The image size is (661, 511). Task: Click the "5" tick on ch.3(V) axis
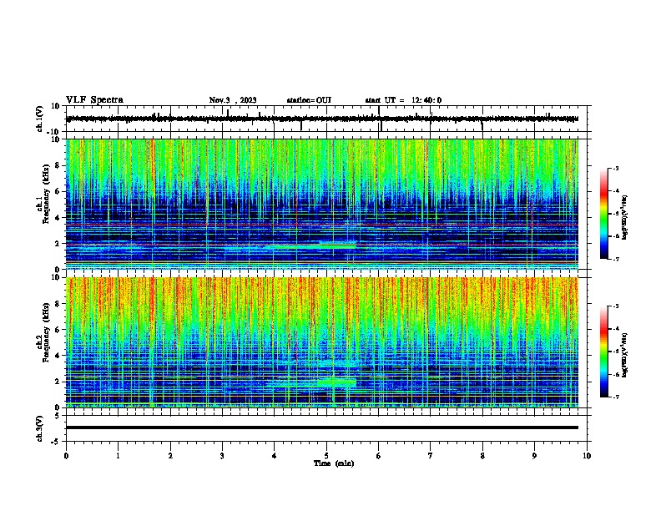coord(58,416)
